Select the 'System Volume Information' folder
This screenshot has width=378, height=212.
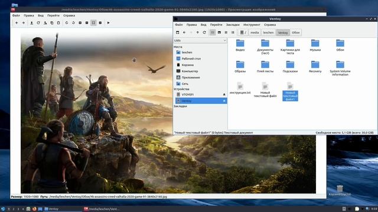[340, 68]
